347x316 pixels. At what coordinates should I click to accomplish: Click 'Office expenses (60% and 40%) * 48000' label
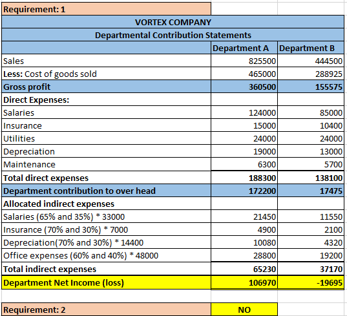(x=106, y=255)
